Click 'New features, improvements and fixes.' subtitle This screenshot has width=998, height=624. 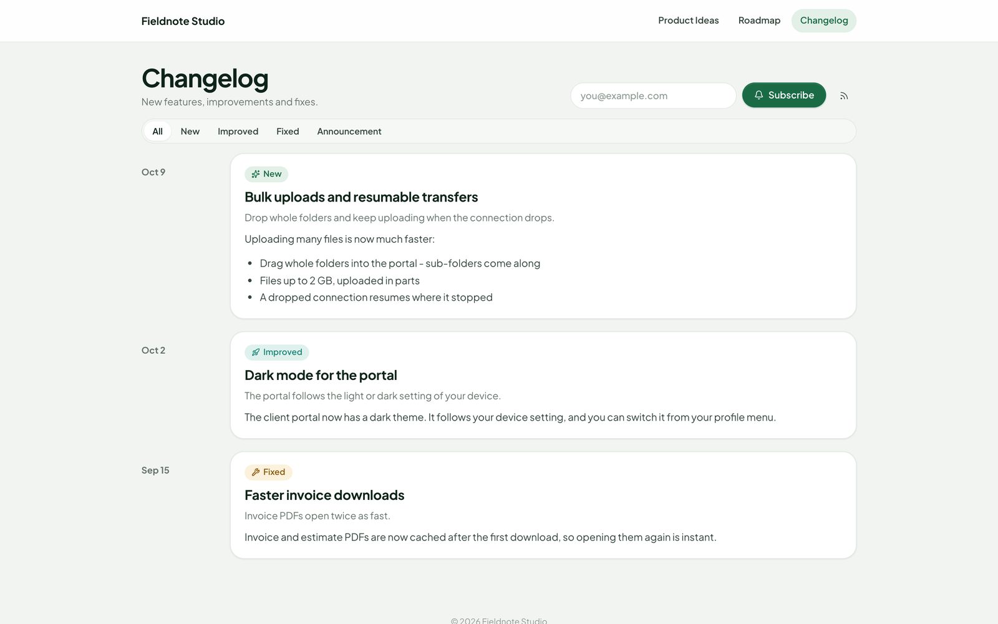point(230,102)
